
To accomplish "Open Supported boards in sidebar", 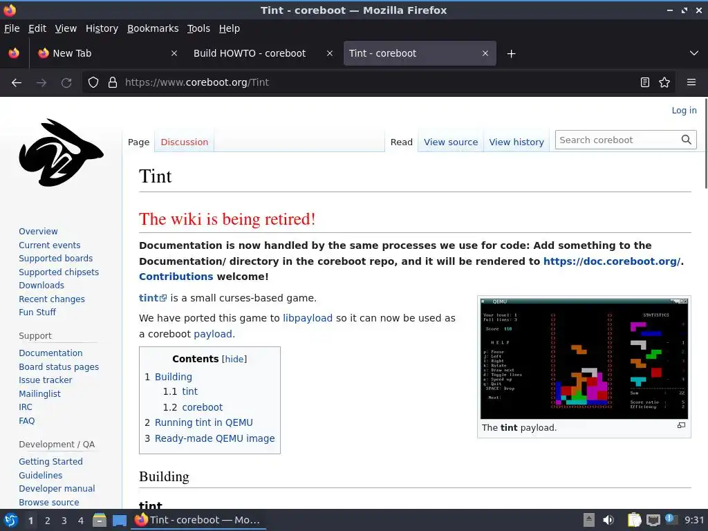I will (55, 259).
